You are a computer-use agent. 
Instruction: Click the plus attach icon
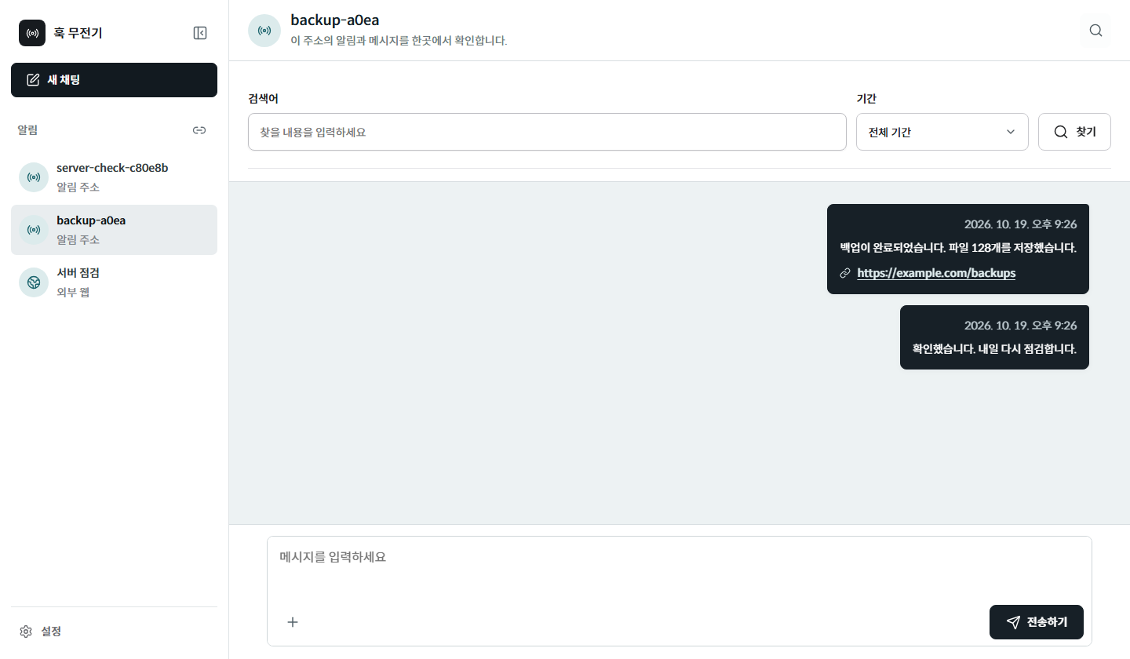click(x=293, y=622)
